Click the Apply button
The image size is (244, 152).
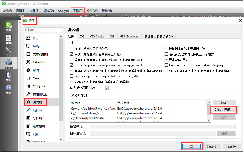[232, 147]
